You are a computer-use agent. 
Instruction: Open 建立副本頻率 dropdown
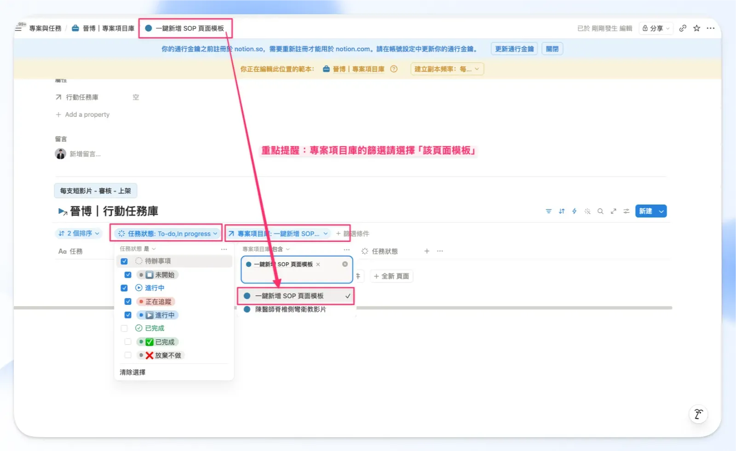(447, 69)
